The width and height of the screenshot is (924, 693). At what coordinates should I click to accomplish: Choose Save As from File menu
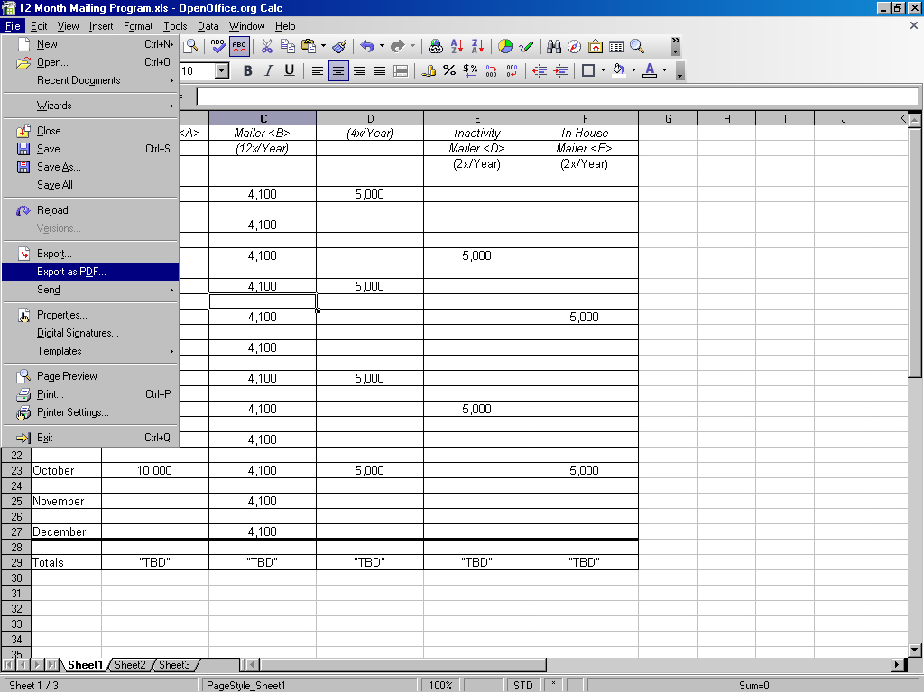59,167
